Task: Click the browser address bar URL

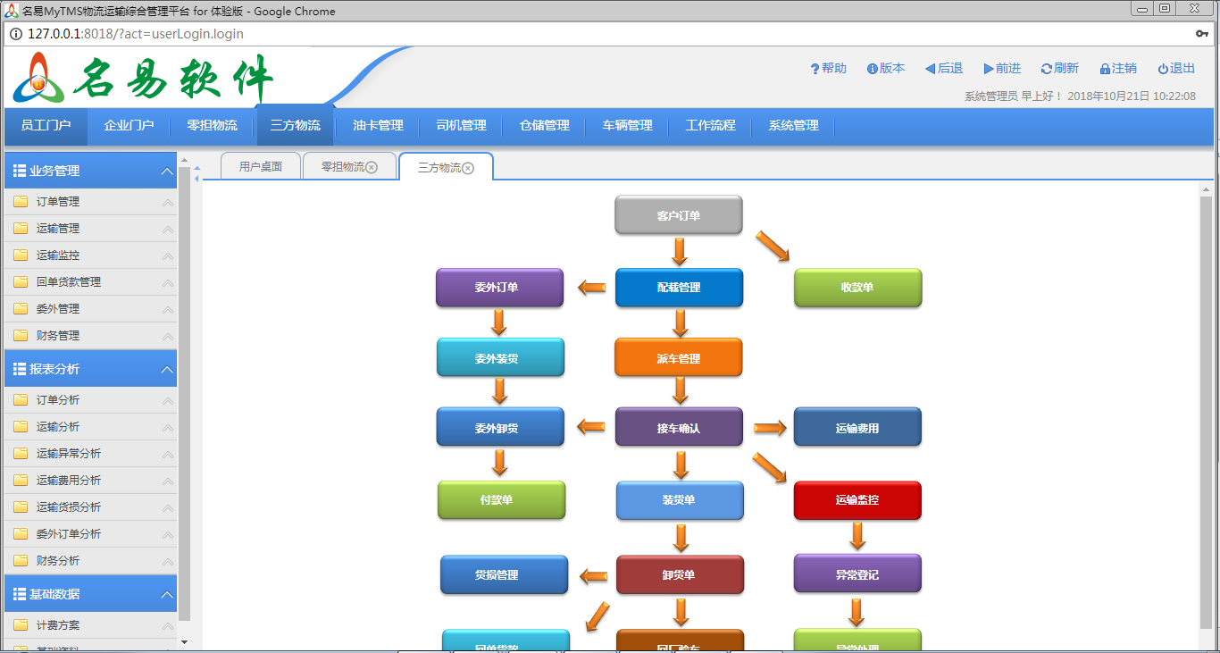Action: [135, 34]
